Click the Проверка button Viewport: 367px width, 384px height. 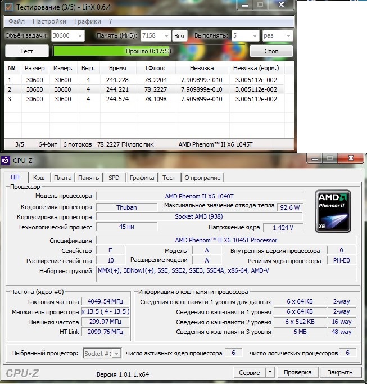pos(297,373)
